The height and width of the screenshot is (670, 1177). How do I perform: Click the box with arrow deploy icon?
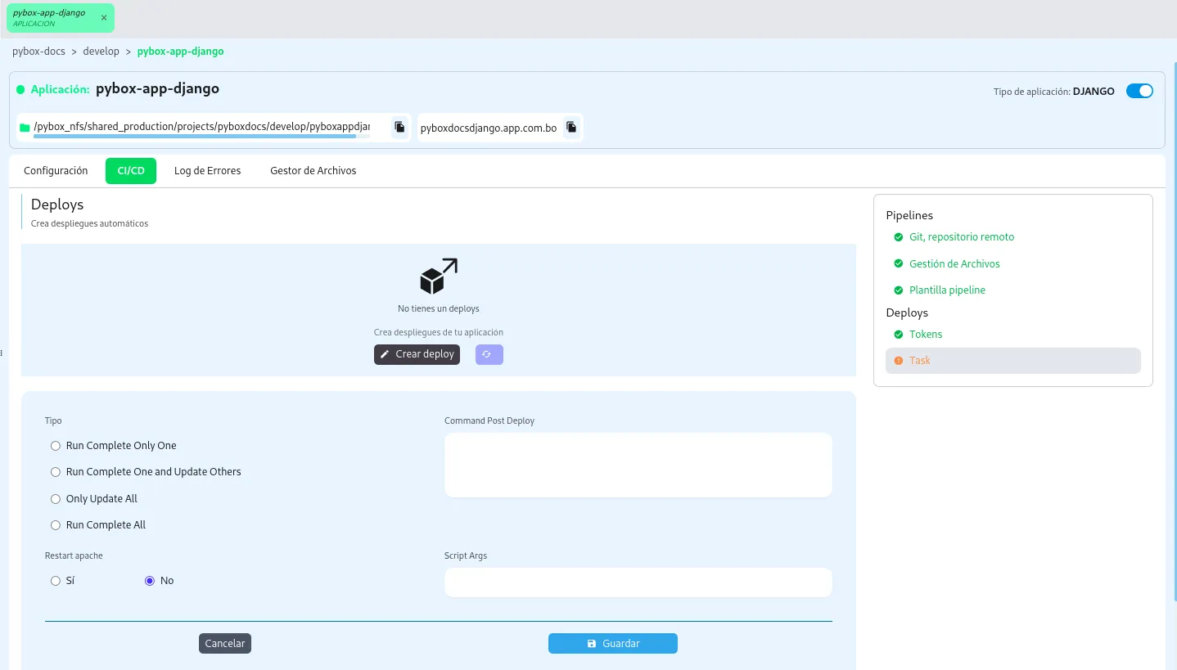click(x=439, y=277)
